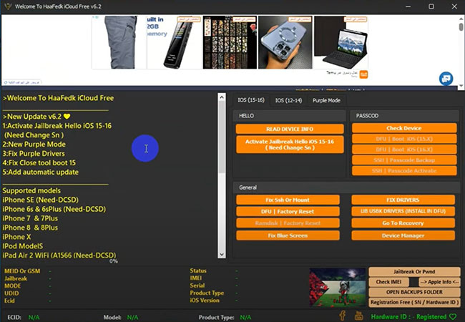The height and width of the screenshot is (322, 465).
Task: Click the log panel scroll up arrow
Action: [x=222, y=97]
